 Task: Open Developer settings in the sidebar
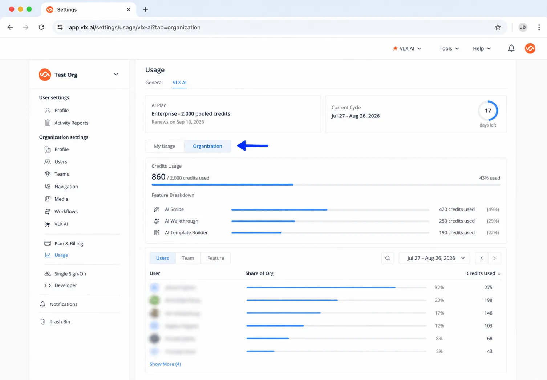coord(61,285)
